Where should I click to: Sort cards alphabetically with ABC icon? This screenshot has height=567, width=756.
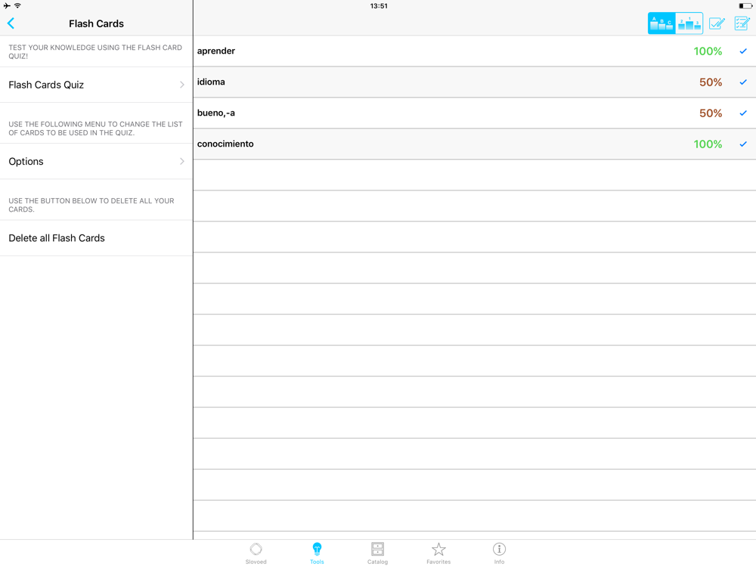(x=661, y=23)
